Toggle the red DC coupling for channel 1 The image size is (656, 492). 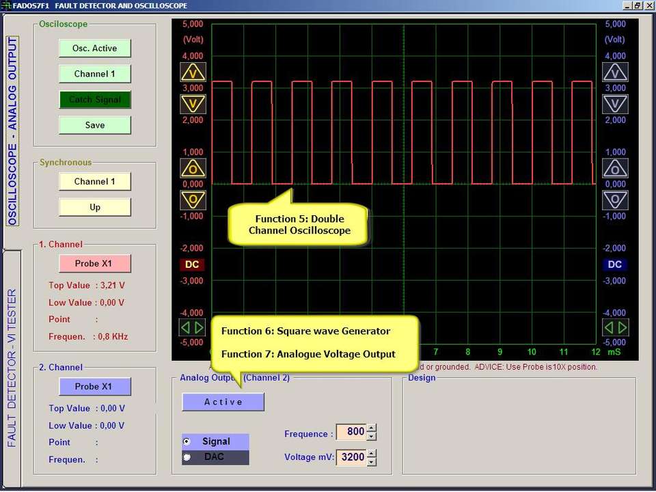(193, 264)
